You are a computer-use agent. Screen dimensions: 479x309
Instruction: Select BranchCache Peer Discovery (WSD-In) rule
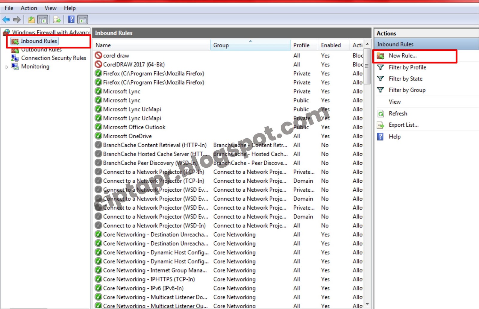(229, 163)
